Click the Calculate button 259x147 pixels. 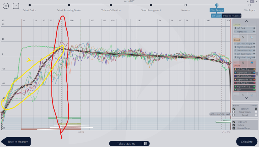[x=247, y=142]
